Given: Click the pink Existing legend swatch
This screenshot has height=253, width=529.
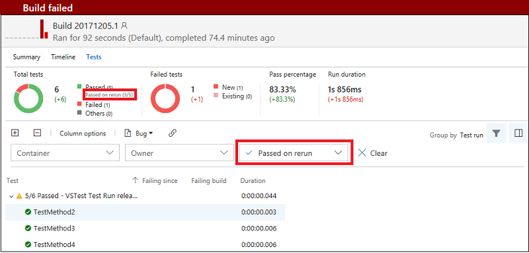Looking at the screenshot, I should [216, 95].
